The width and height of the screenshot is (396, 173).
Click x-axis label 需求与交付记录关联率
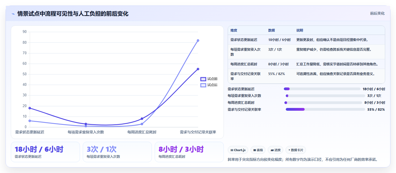tap(198, 132)
